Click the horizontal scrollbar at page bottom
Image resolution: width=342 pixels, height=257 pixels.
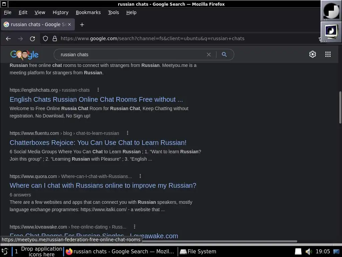click(219, 241)
